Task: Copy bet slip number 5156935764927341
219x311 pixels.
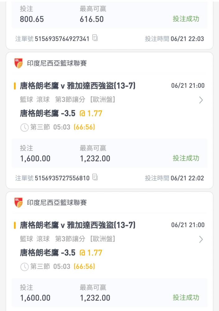Action: (95, 38)
